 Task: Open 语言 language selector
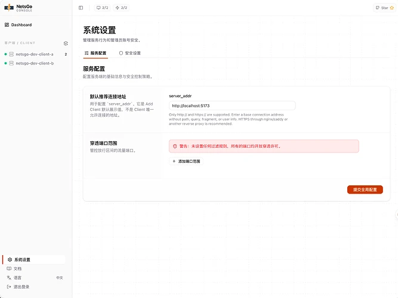coord(33,278)
